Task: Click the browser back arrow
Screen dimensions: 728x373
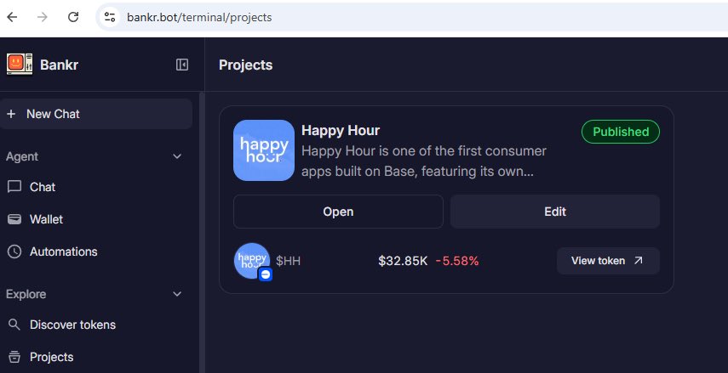Action: (x=12, y=17)
